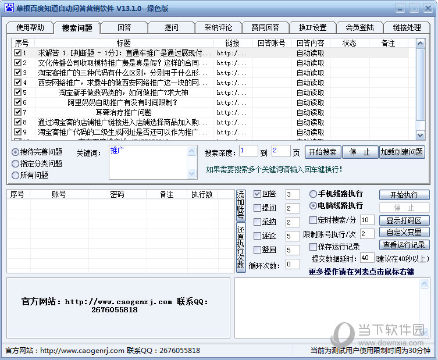Enable the 提问 checkbox

[x=257, y=208]
